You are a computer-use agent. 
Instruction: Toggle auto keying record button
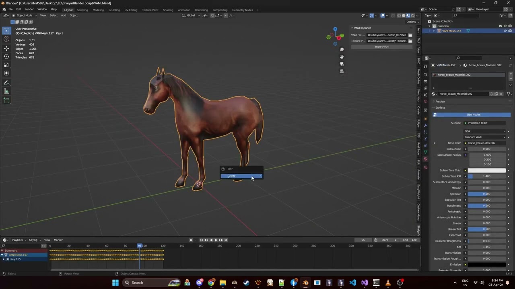(x=191, y=240)
